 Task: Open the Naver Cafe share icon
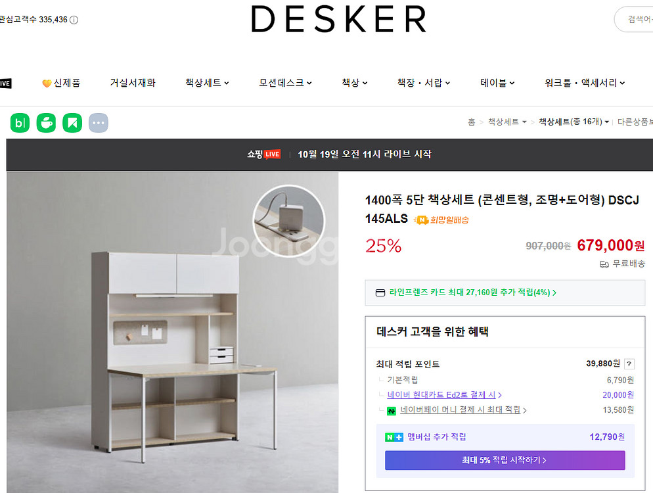[x=46, y=123]
